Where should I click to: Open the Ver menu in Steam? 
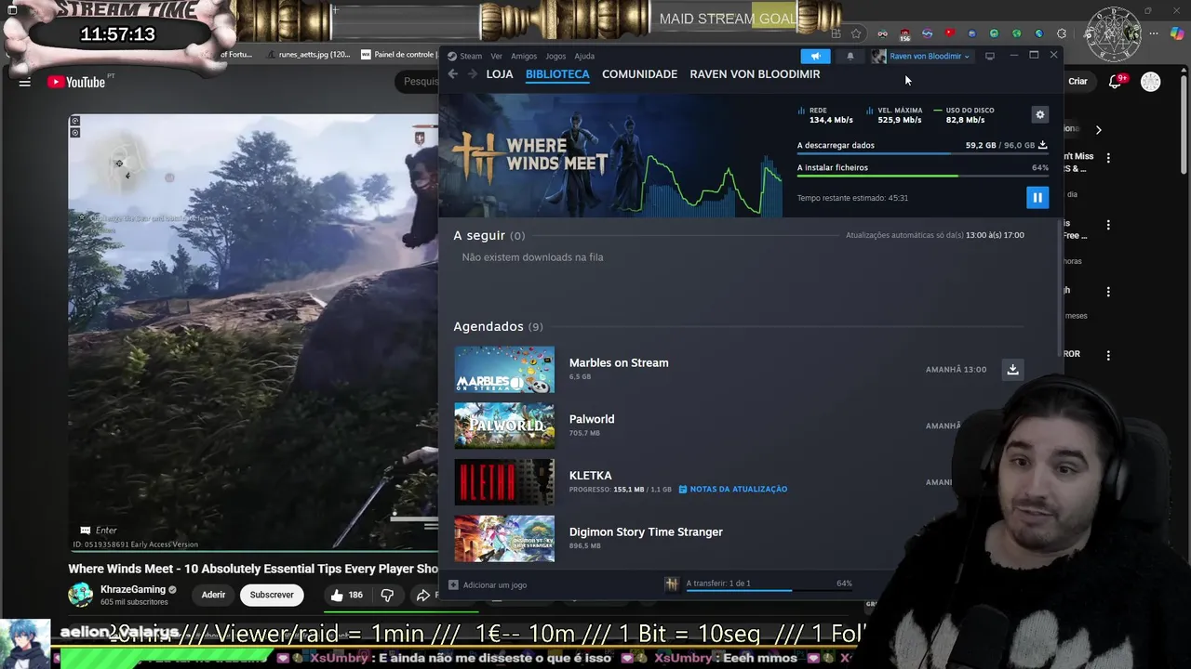click(497, 56)
